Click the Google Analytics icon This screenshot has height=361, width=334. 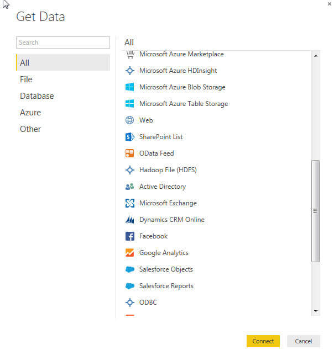130,253
